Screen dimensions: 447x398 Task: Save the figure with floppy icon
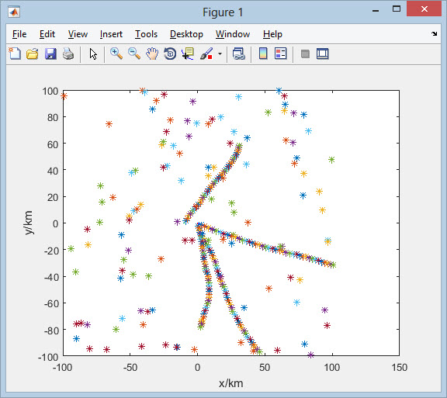50,54
